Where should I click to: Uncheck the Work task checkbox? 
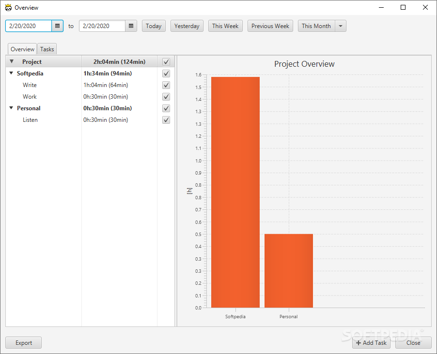tap(166, 97)
